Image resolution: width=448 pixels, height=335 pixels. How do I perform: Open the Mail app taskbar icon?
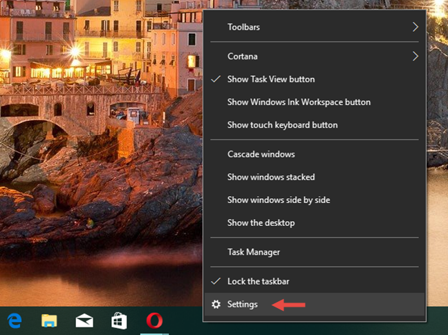tap(84, 321)
